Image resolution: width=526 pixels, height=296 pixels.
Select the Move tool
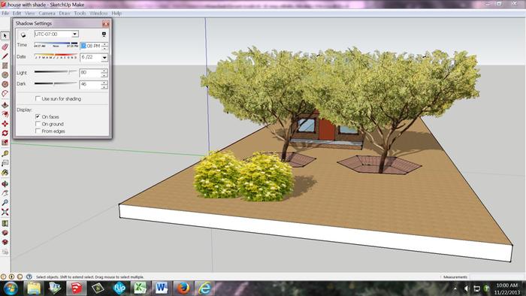[5, 124]
